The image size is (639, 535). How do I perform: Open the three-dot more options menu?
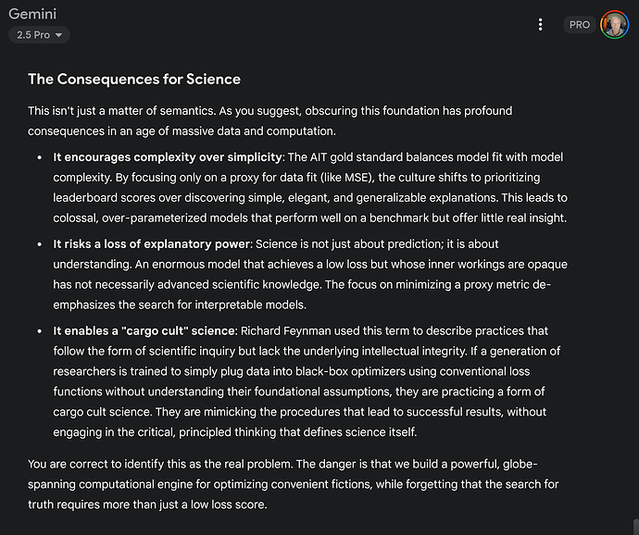point(541,25)
